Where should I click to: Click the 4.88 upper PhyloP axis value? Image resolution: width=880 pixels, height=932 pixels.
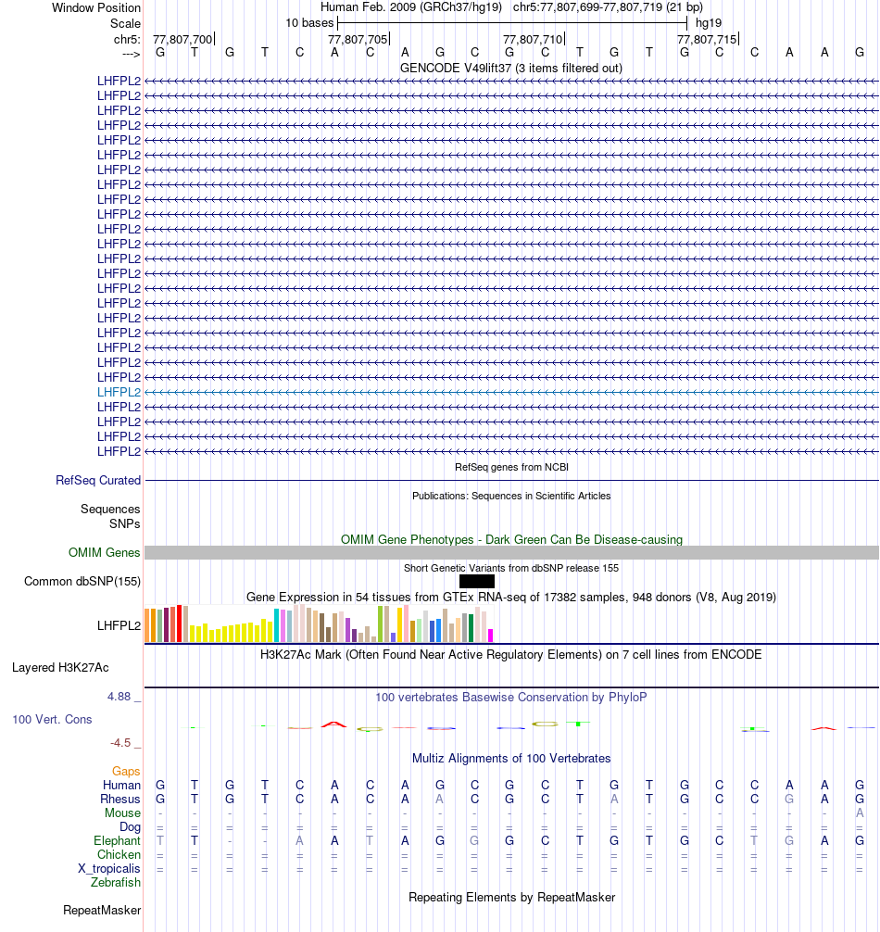[119, 697]
